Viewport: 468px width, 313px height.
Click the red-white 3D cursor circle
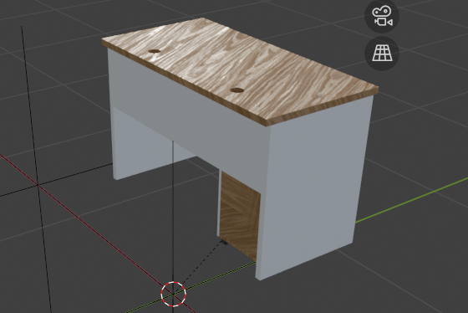click(174, 294)
